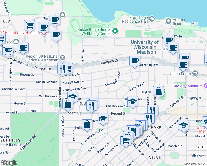Select the school marker on Van Hise Ave east
The width and height of the screenshot is (207, 166).
(x=133, y=101)
